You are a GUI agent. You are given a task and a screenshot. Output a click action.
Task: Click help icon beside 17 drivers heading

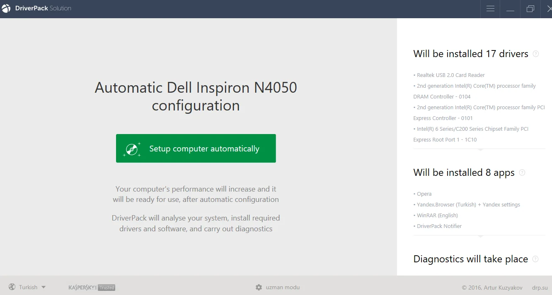tap(535, 54)
